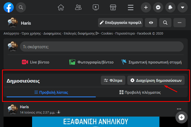
Task: Click the Haris profile name in header
Action: tap(26, 23)
